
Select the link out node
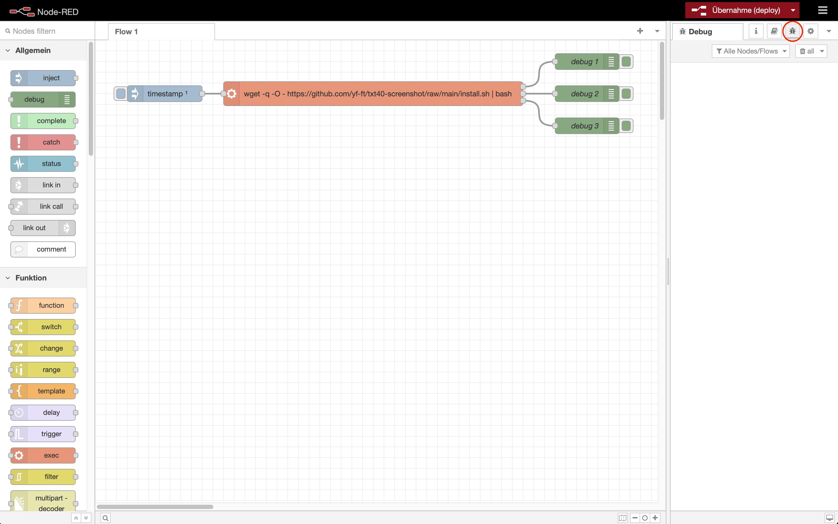click(43, 228)
